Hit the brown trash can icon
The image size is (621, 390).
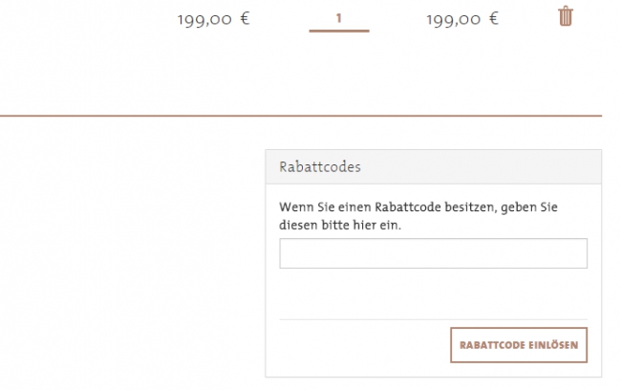pos(565,16)
